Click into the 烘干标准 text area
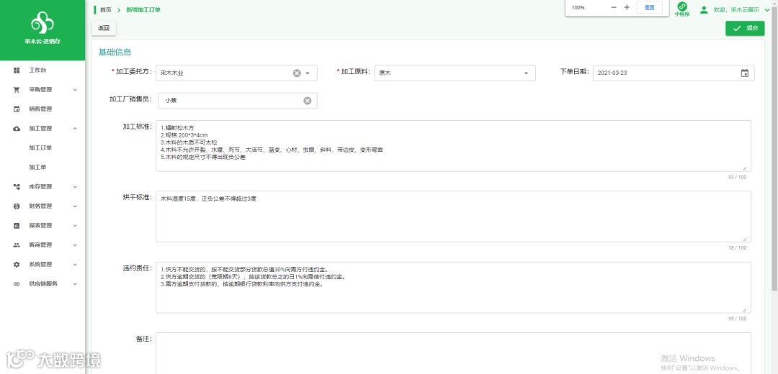 tap(453, 216)
